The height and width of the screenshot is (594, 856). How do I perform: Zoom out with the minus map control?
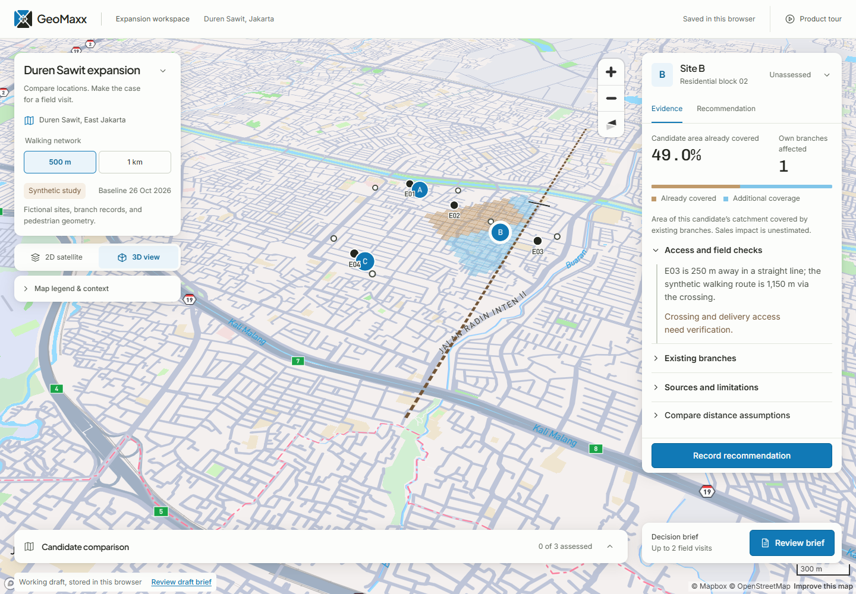tap(611, 98)
